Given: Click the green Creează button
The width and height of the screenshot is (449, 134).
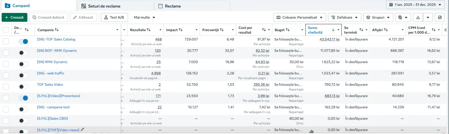Looking at the screenshot, I should point(14,17).
